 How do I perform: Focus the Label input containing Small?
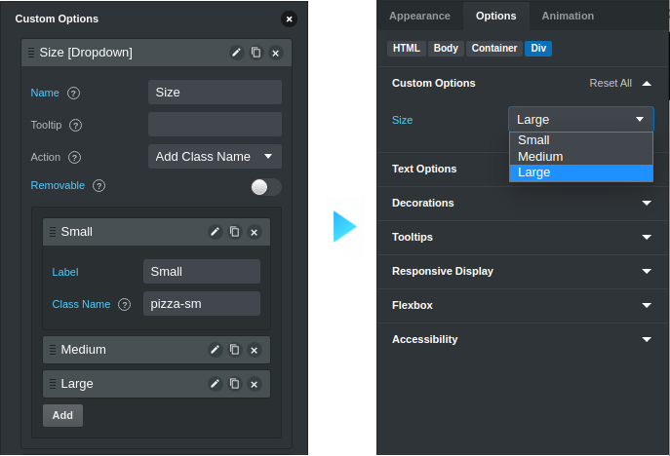point(202,272)
